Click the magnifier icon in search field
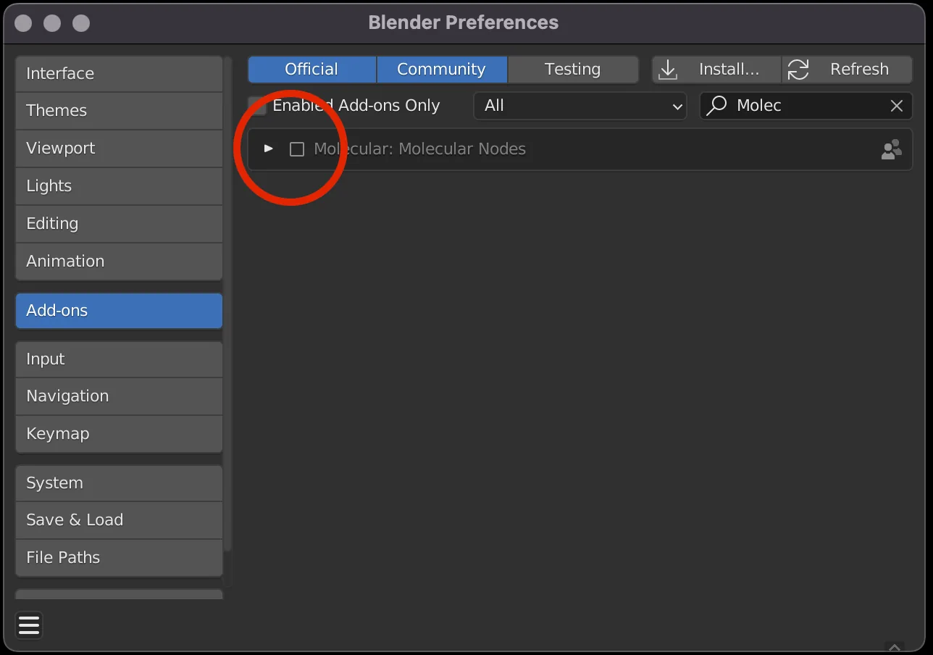This screenshot has width=933, height=655. [x=716, y=106]
